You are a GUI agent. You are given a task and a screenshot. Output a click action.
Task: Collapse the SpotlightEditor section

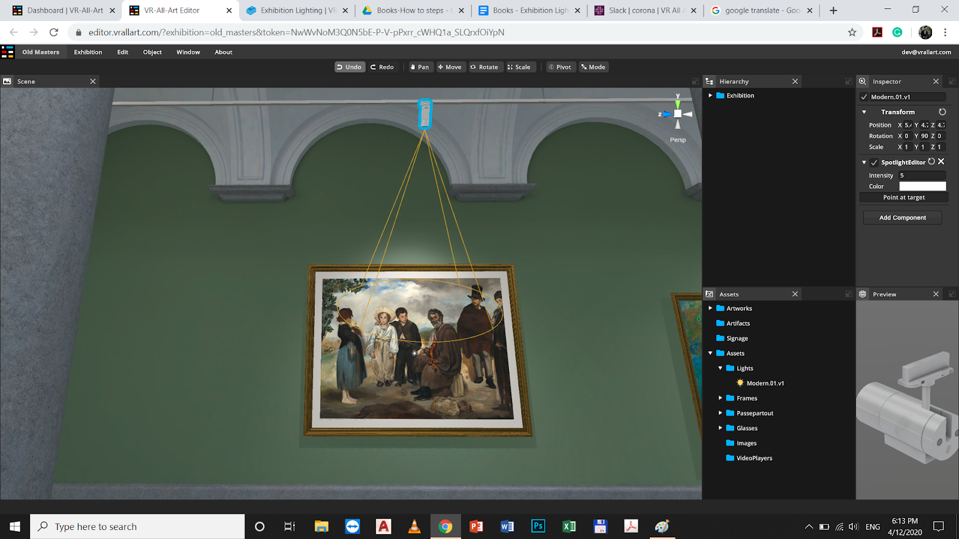[x=864, y=162]
